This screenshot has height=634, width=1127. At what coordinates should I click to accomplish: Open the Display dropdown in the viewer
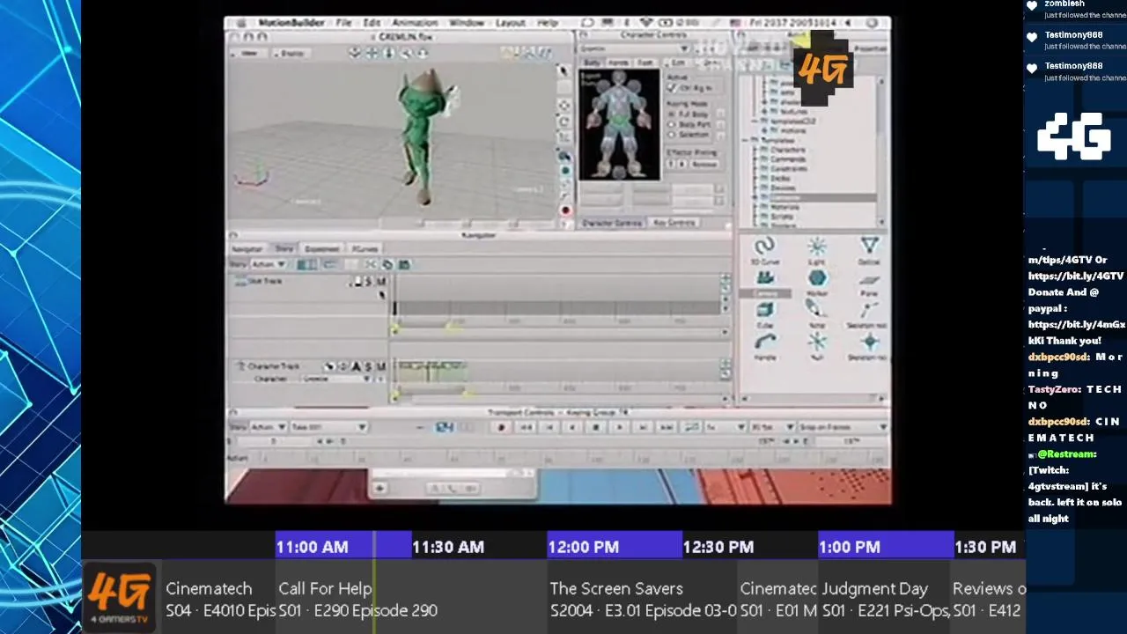[x=291, y=54]
